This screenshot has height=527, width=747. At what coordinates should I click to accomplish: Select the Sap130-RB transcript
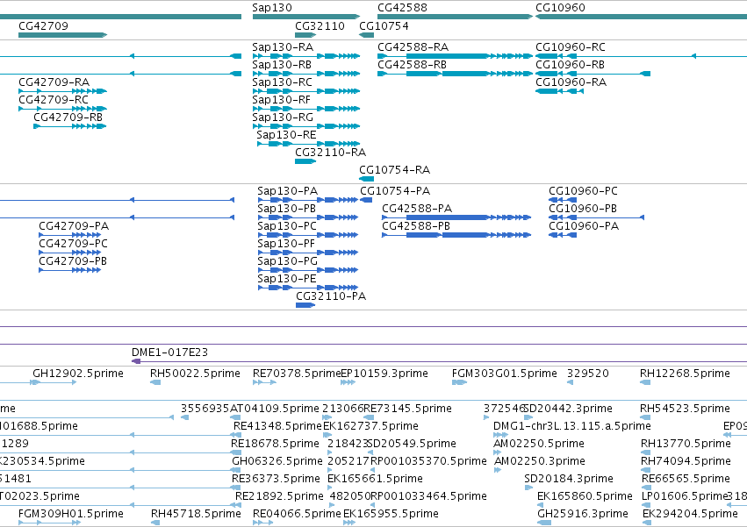(305, 74)
